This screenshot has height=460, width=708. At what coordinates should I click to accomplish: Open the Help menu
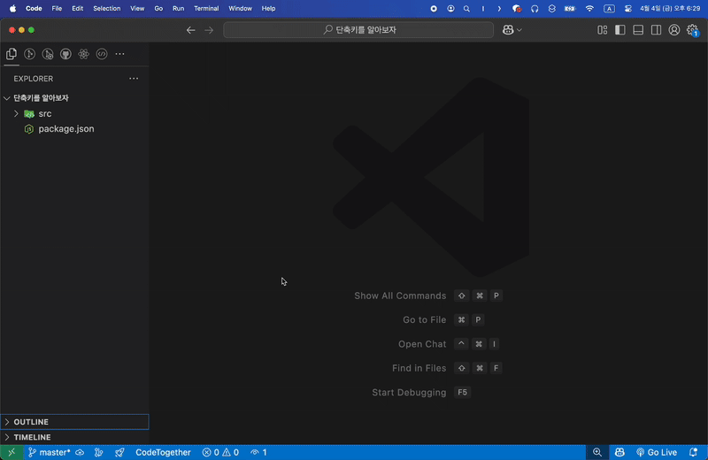(x=269, y=9)
